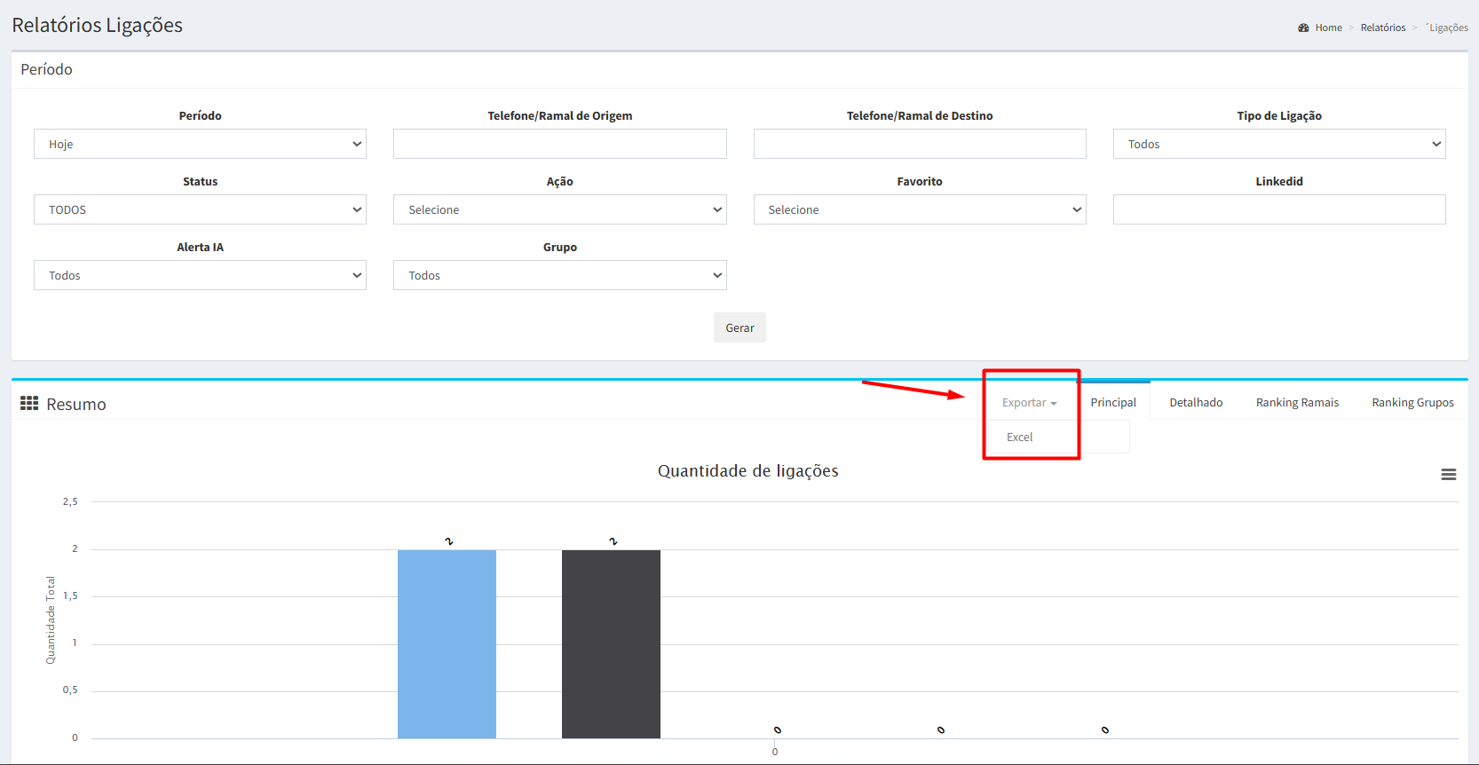The width and height of the screenshot is (1479, 765).
Task: Click the light blue chart bar
Action: coord(447,643)
